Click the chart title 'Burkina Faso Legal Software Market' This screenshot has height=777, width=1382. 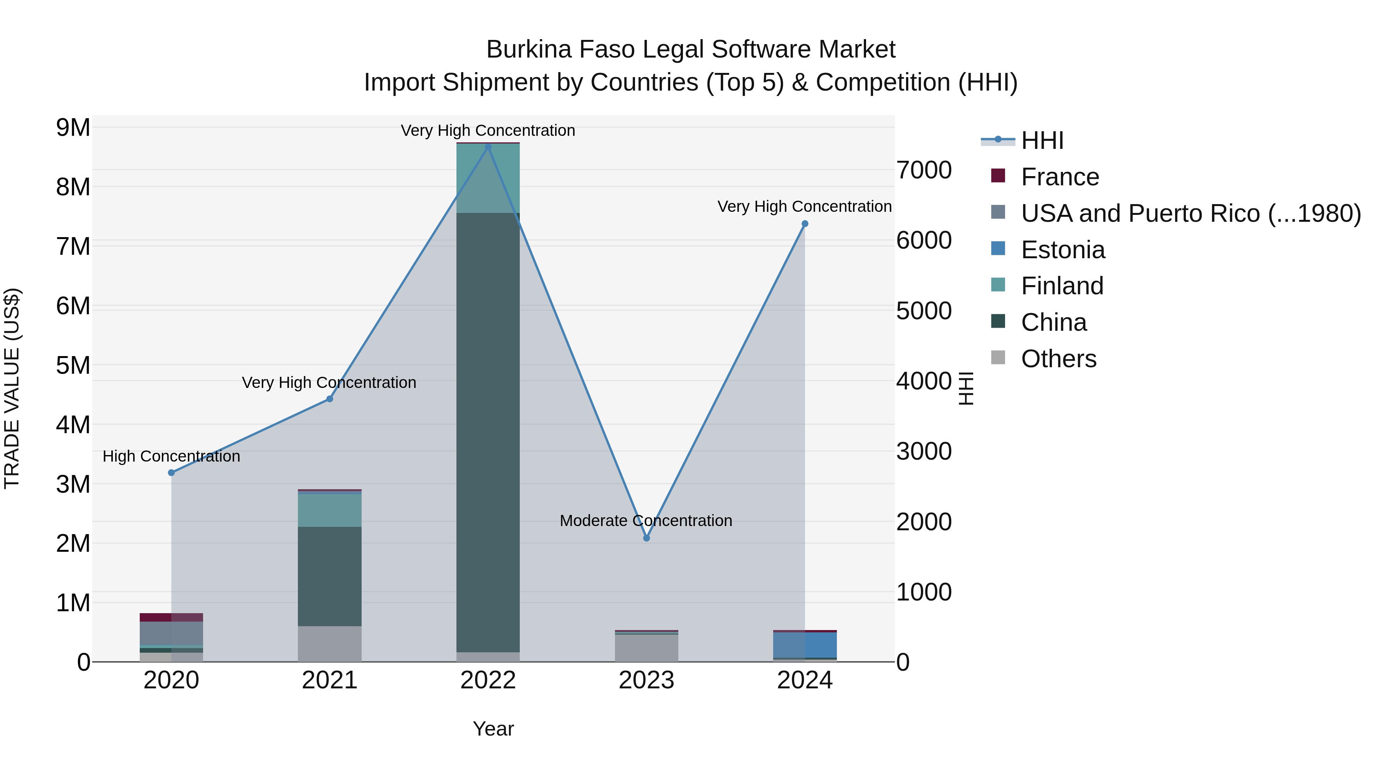point(691,49)
